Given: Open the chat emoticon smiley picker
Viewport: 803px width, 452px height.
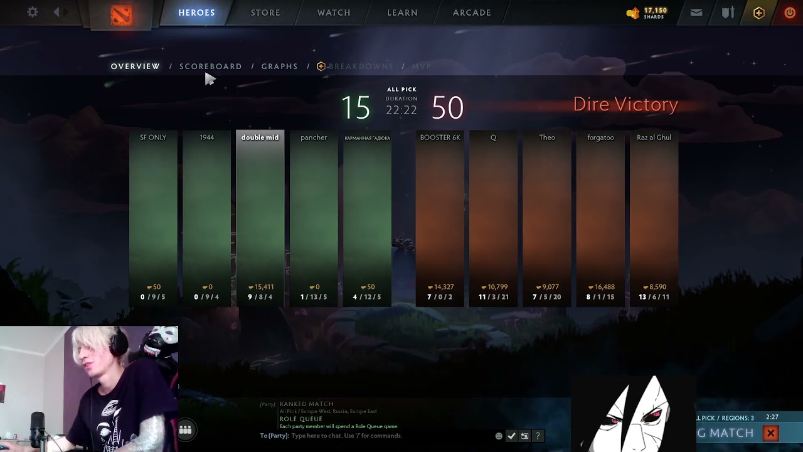Looking at the screenshot, I should pyautogui.click(x=499, y=436).
